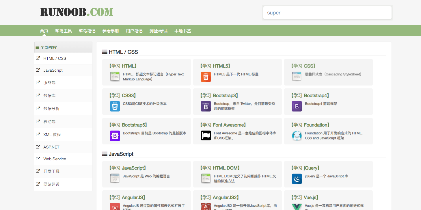Click the Bootstrap3 purple B icon
Image resolution: width=421 pixels, height=210 pixels.
pyautogui.click(x=206, y=106)
